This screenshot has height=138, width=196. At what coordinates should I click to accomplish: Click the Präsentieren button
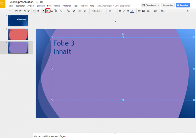[149, 5]
